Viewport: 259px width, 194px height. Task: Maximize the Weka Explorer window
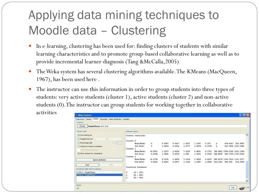tap(245, 115)
